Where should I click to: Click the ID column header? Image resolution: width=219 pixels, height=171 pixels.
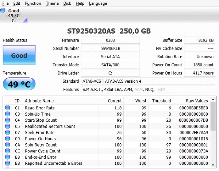point(17,101)
